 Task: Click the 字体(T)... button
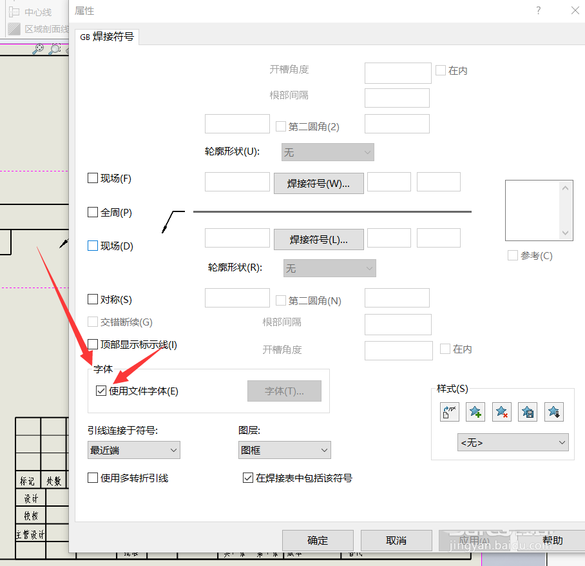284,391
